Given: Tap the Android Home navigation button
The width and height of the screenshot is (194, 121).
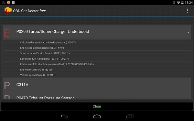Looking at the screenshot, I should coord(97,116).
